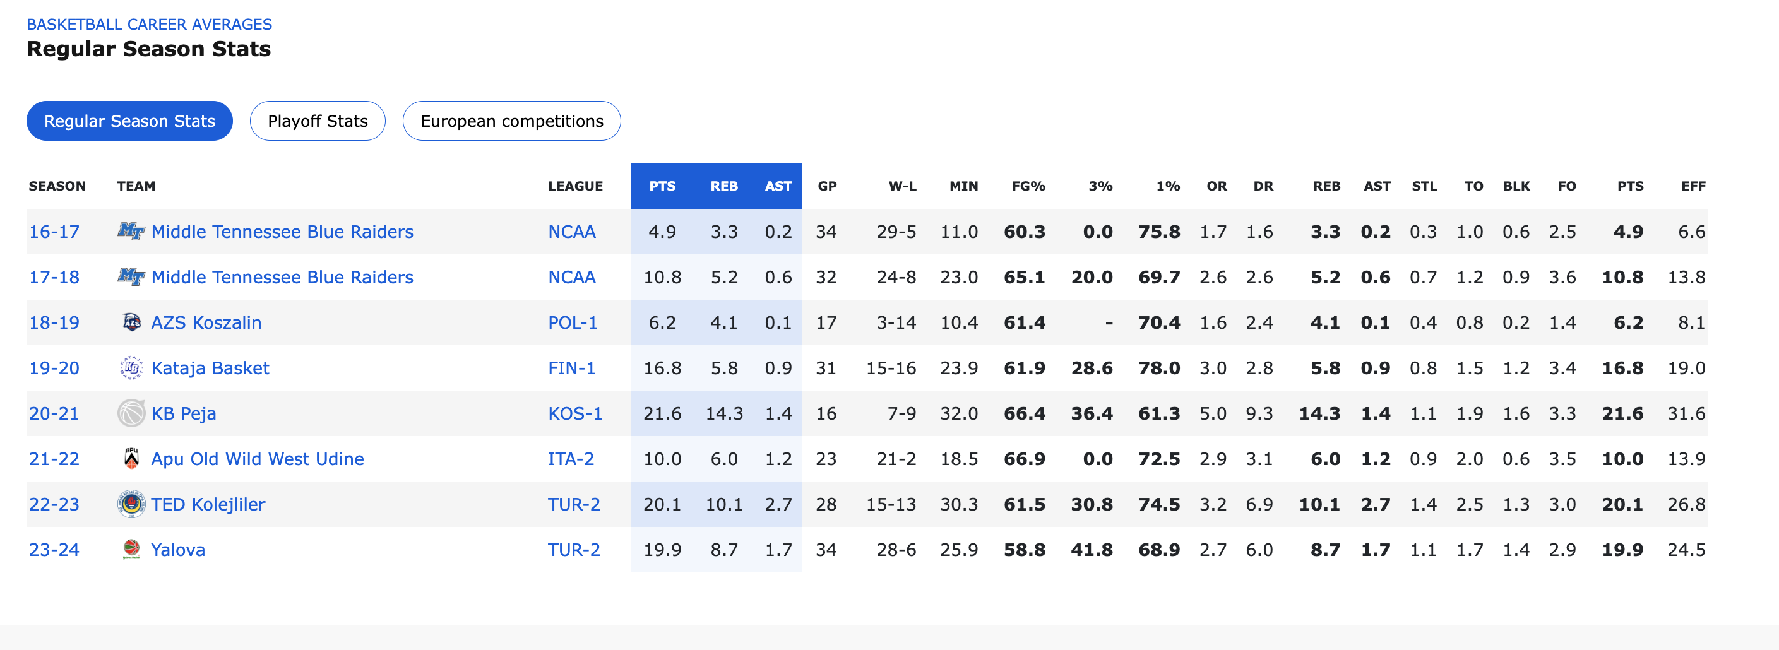Select the Regular Season Stats tab

coord(130,121)
